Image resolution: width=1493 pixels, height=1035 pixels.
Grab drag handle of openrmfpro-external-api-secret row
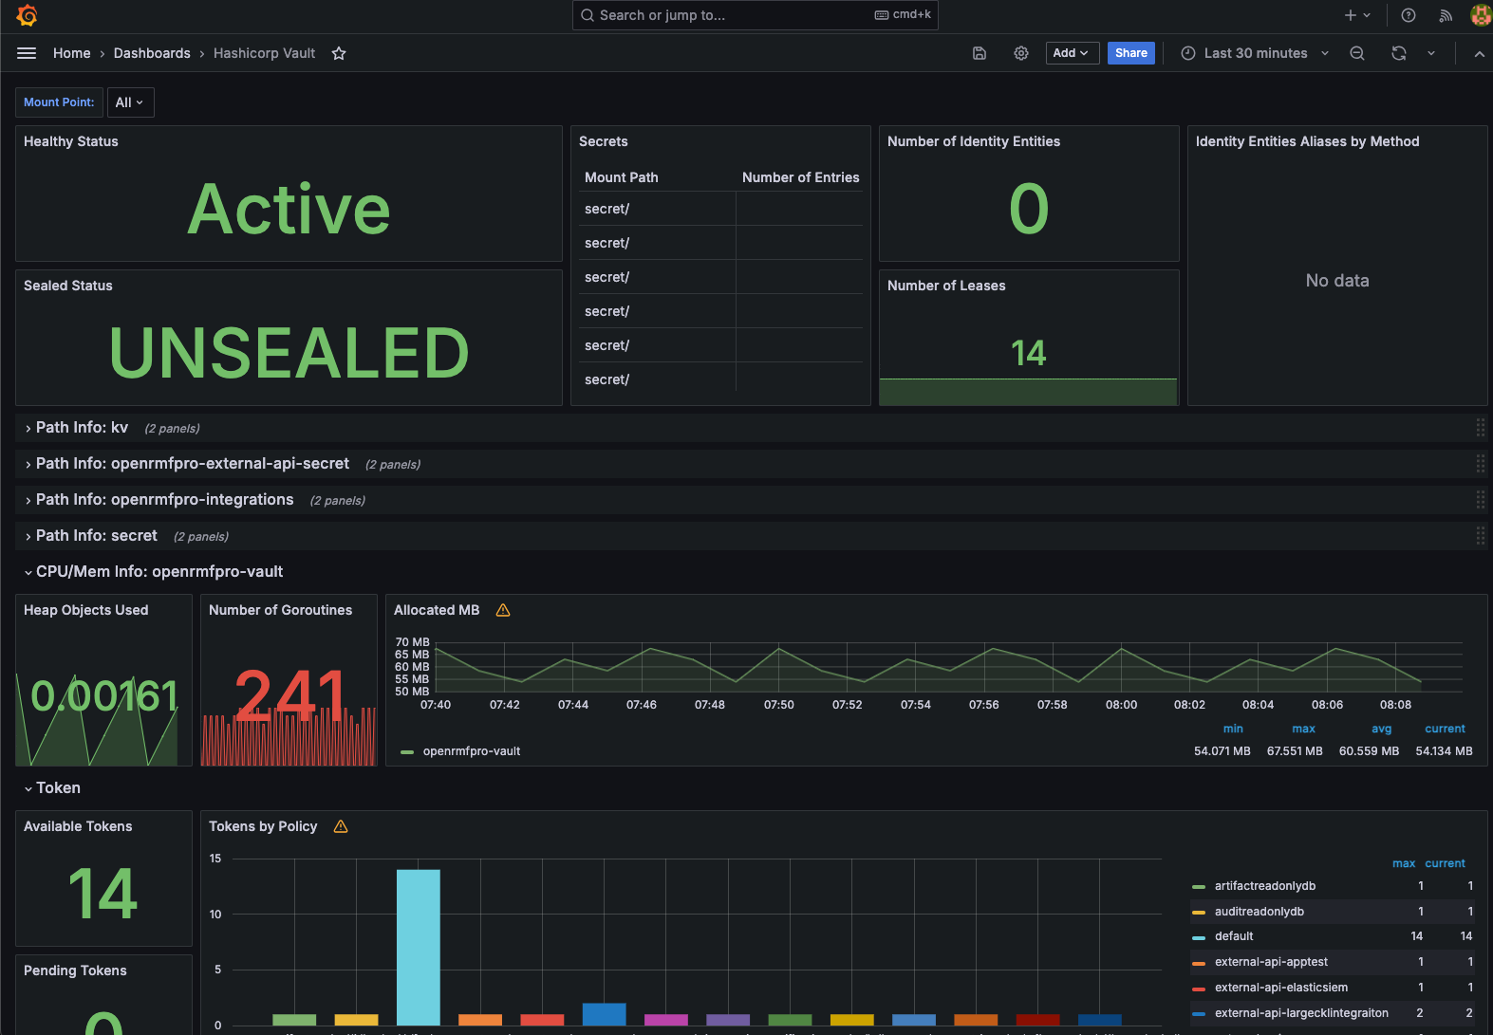[x=1481, y=464]
